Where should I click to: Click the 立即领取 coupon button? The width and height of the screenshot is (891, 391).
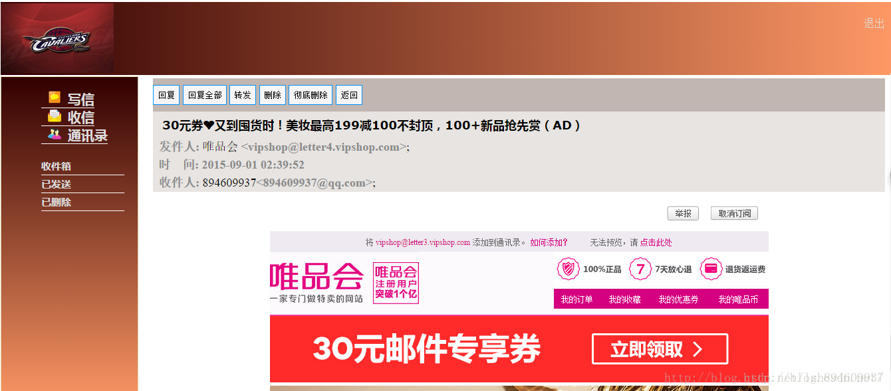660,349
